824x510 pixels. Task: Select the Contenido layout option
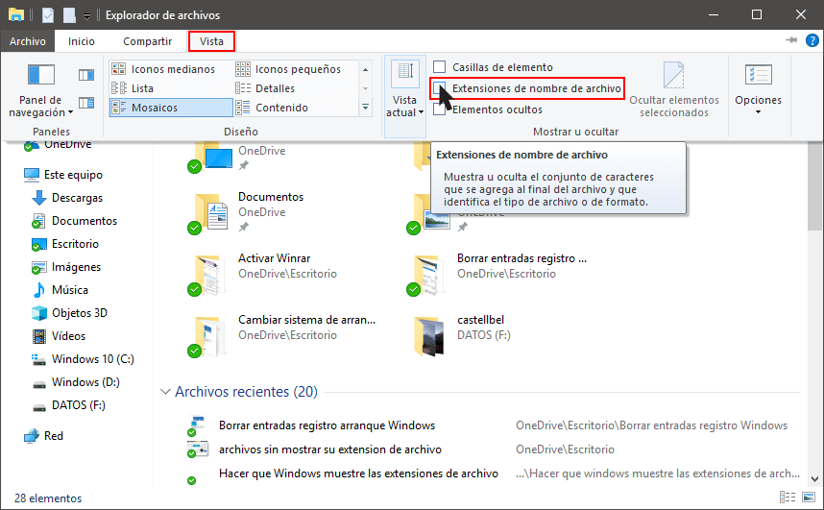(272, 108)
